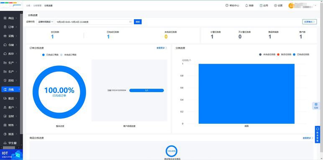Toggle 缺货任务数 red legend in category chart
This screenshot has height=160, width=323.
point(284,55)
